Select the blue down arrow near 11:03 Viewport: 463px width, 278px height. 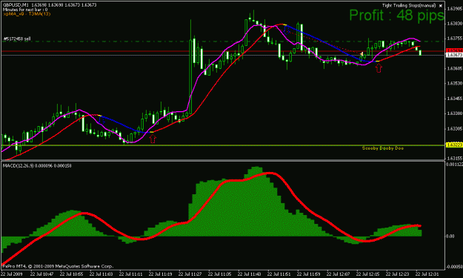102,119
